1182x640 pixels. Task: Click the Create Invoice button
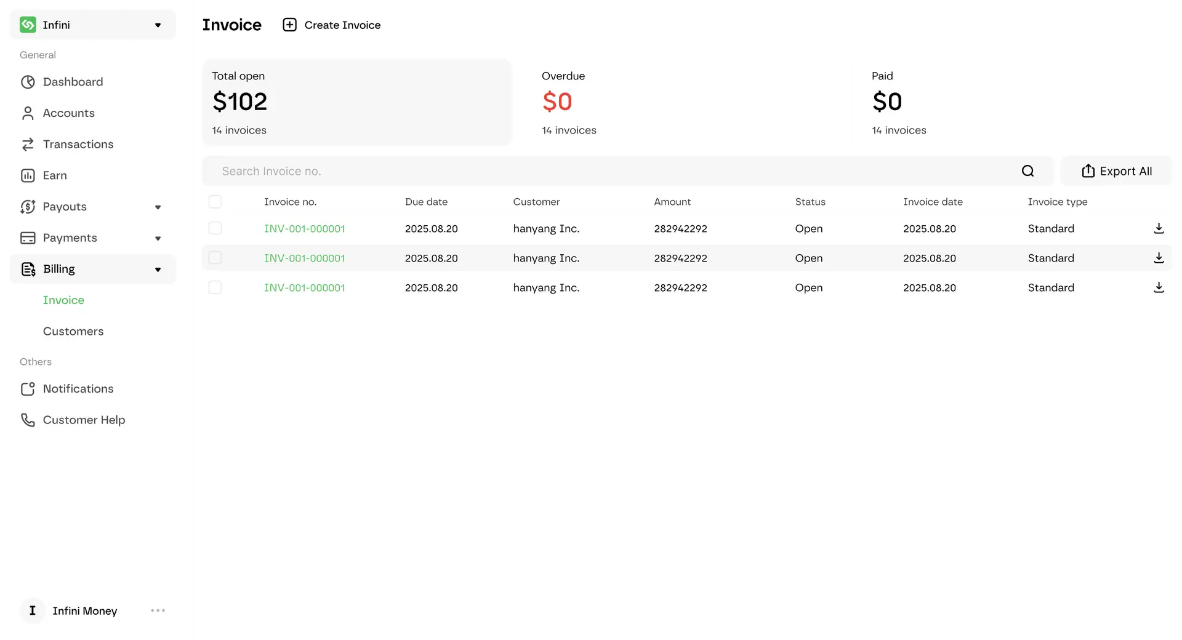pyautogui.click(x=332, y=25)
